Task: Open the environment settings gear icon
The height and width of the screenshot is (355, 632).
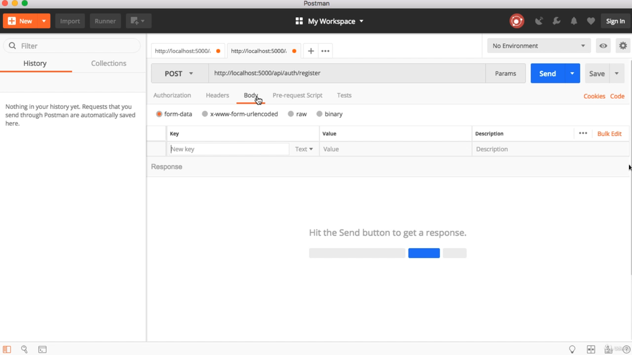Action: click(x=623, y=46)
